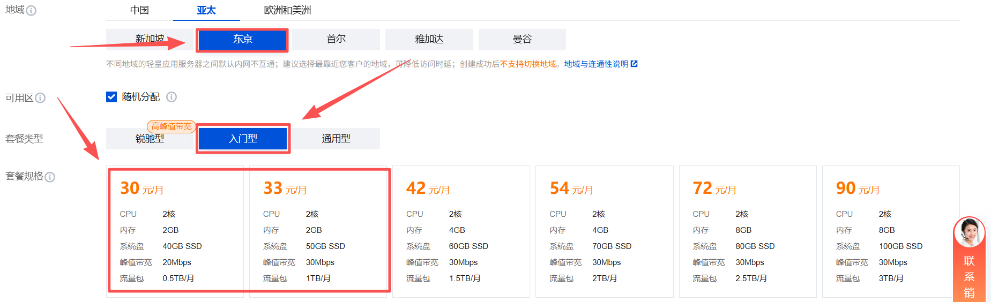Choose the 90元/月 plan card
991x302 pixels.
coord(890,231)
